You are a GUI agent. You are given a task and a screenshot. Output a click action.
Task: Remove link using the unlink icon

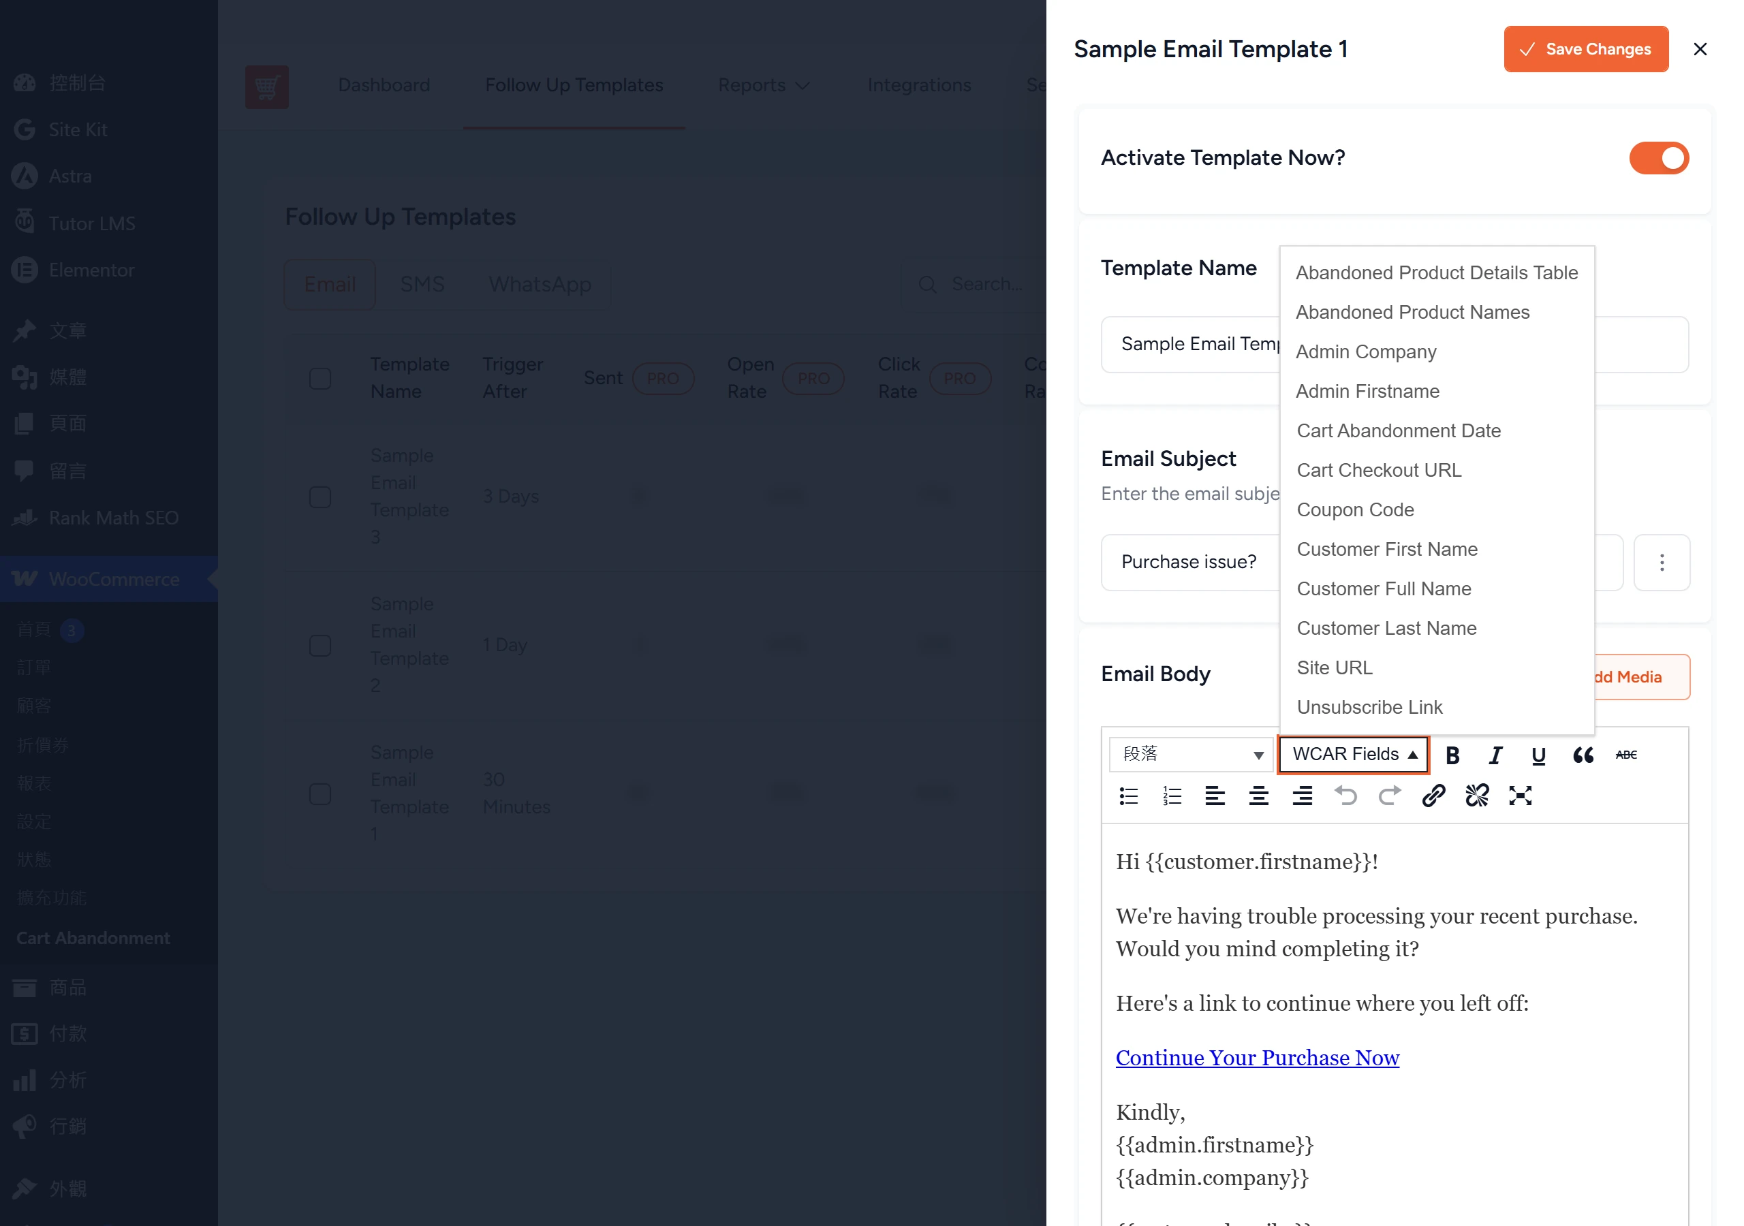1477,796
